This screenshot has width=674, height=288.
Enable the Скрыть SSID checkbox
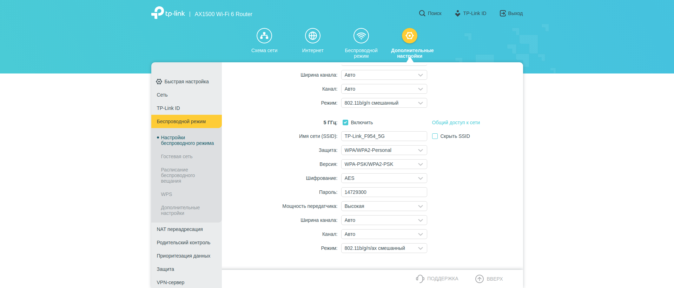click(x=435, y=136)
